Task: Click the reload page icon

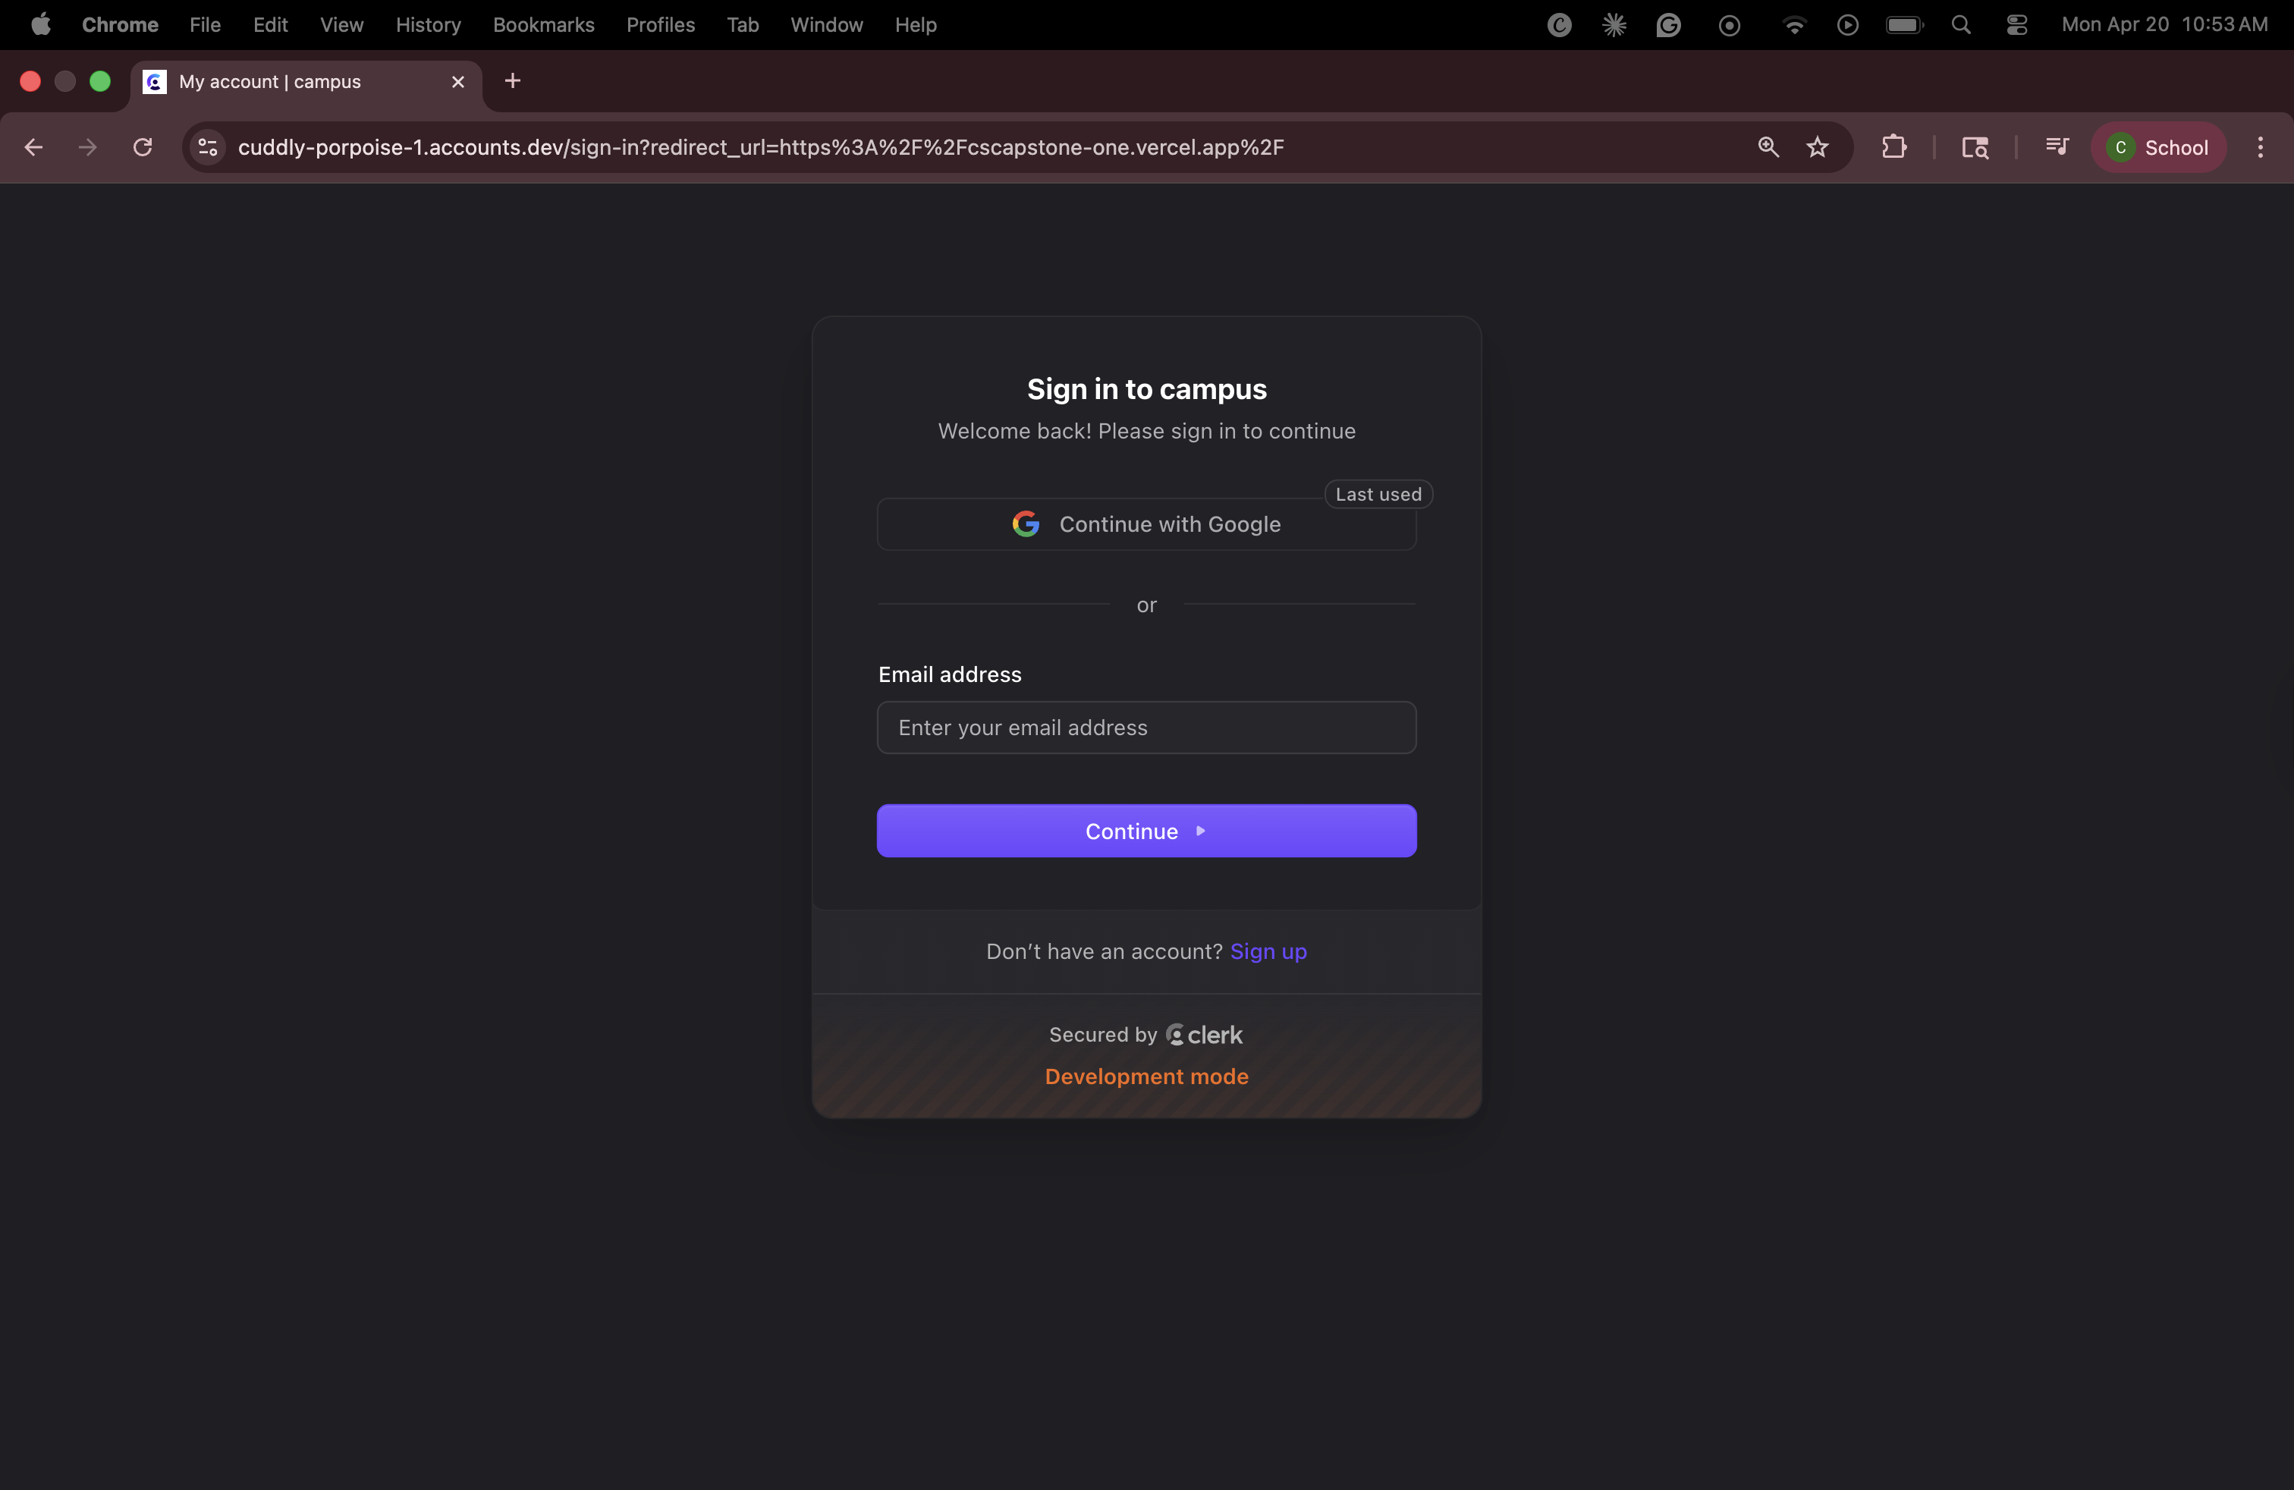Action: click(x=143, y=147)
